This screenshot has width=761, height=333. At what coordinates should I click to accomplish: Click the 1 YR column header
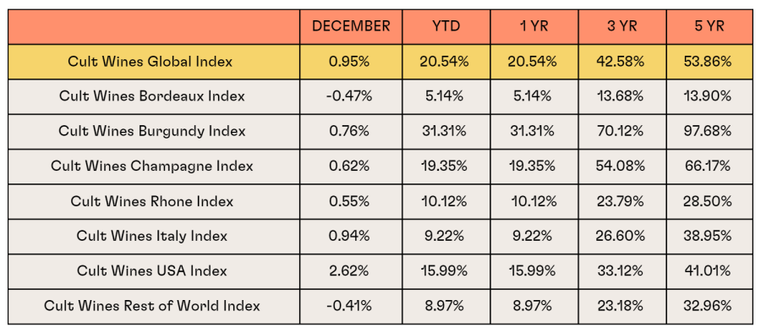click(x=534, y=27)
